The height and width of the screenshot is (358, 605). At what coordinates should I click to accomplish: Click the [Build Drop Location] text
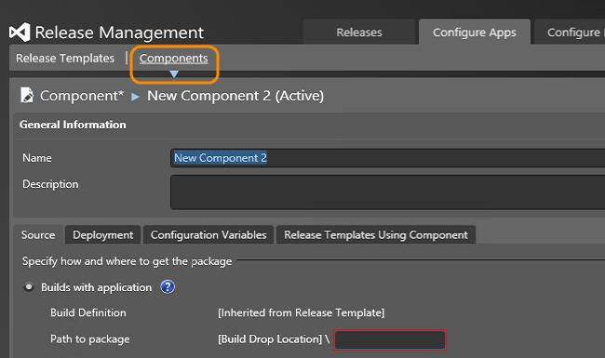point(270,339)
